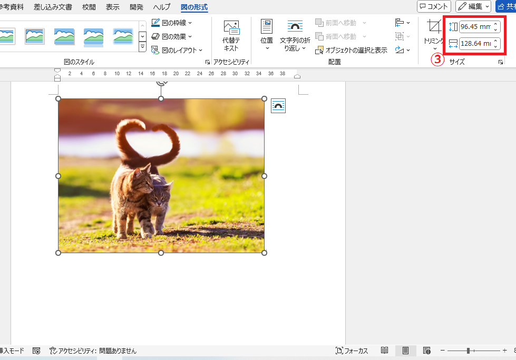Click the group objects icon
The height and width of the screenshot is (360, 516).
(402, 36)
